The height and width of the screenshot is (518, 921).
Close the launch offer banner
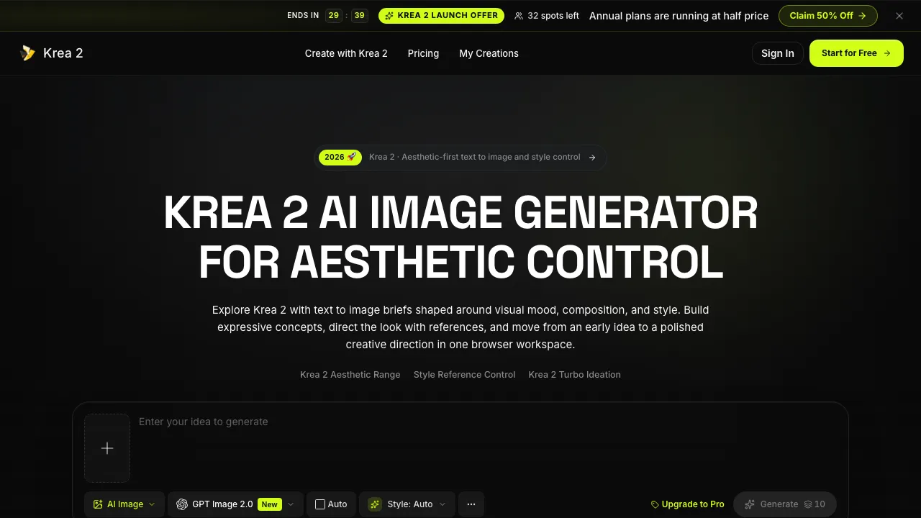[x=899, y=16]
